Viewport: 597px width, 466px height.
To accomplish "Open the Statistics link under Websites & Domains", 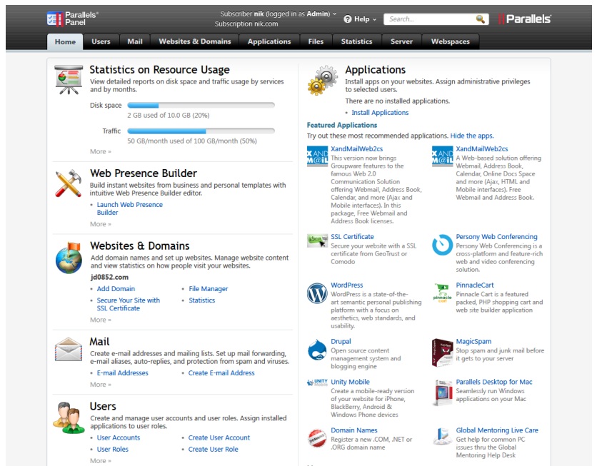I will pyautogui.click(x=202, y=300).
